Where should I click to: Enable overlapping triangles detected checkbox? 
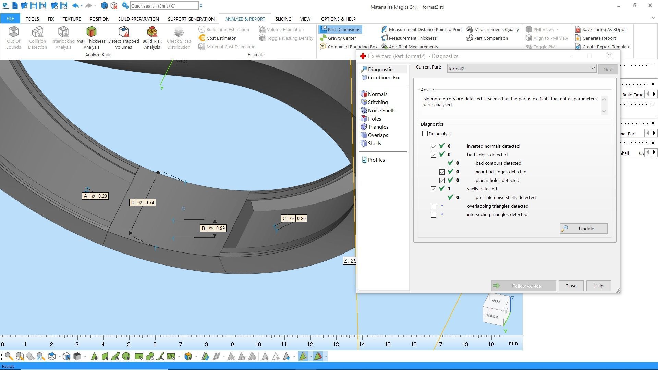(x=434, y=206)
